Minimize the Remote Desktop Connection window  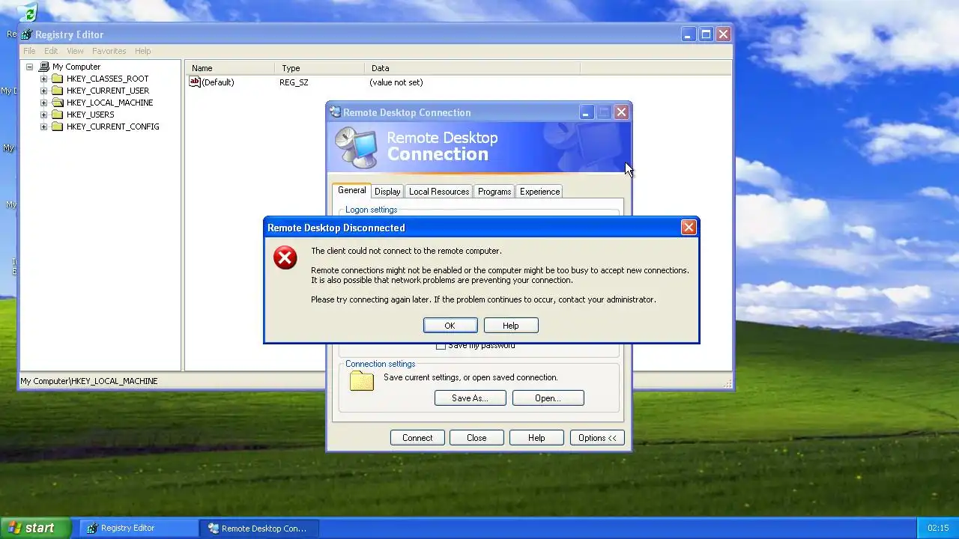586,112
